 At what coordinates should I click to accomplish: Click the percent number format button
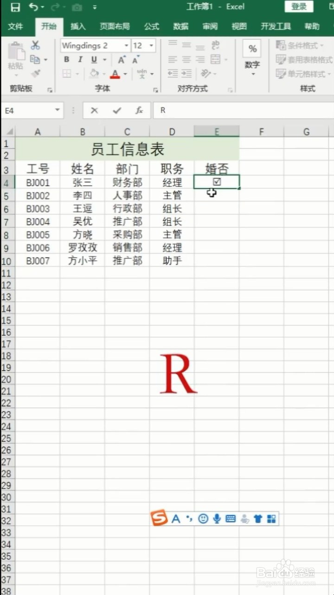[252, 49]
